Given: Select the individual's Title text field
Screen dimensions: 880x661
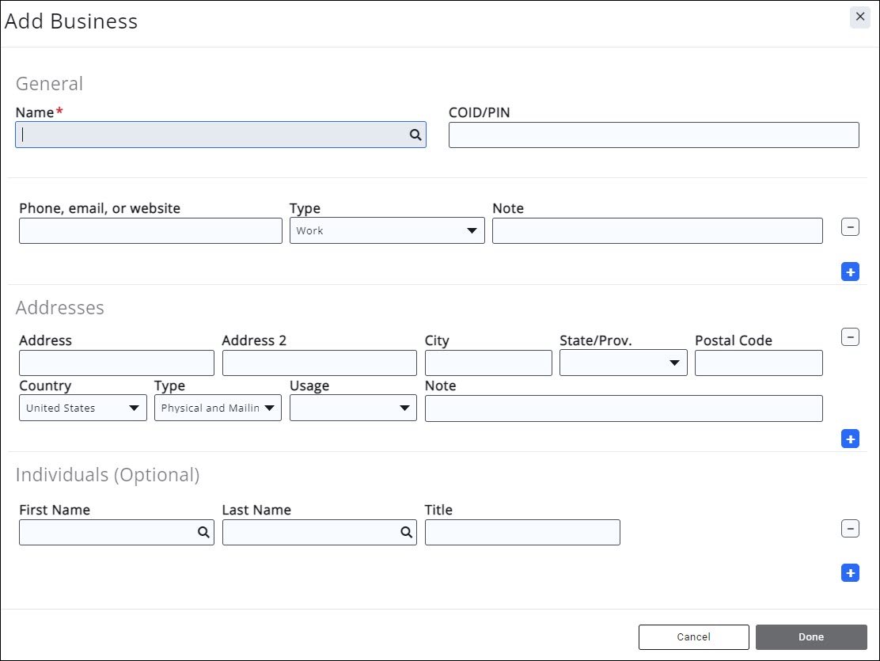Looking at the screenshot, I should pos(522,533).
